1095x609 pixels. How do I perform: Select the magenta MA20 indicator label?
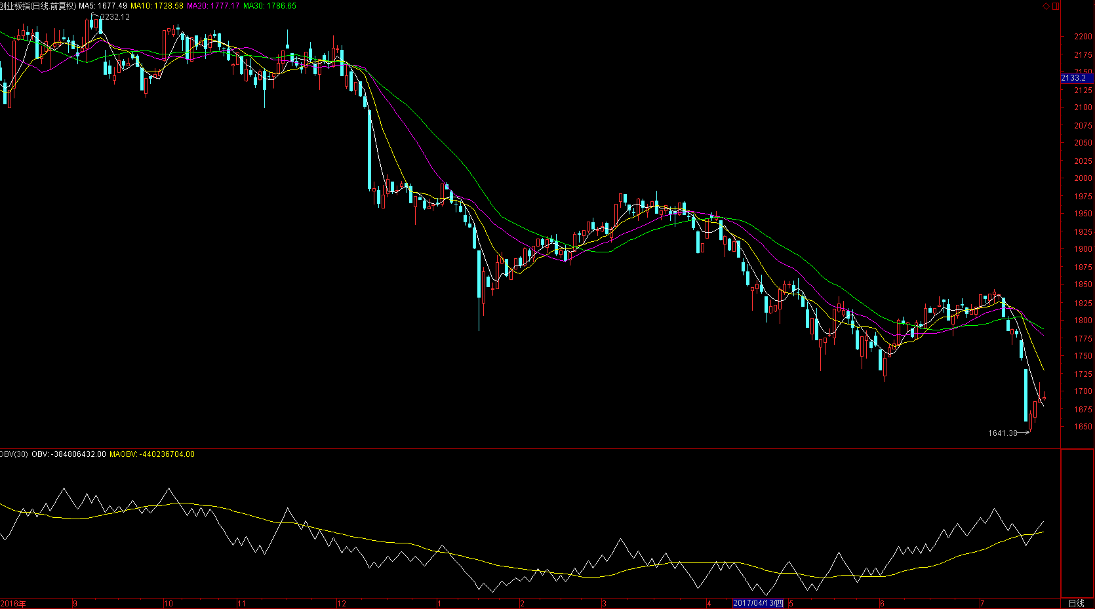point(213,6)
